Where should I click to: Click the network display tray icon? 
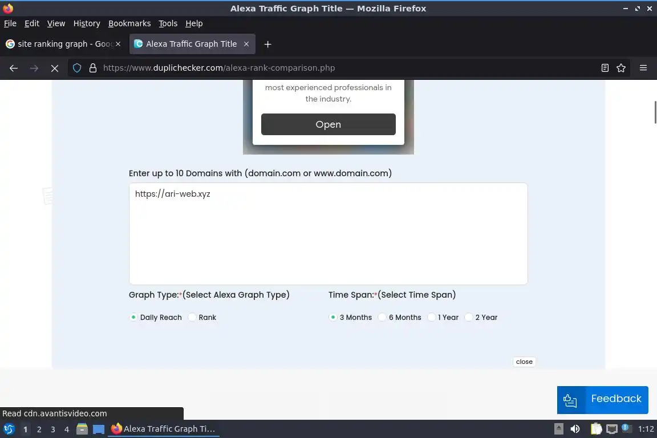612,429
